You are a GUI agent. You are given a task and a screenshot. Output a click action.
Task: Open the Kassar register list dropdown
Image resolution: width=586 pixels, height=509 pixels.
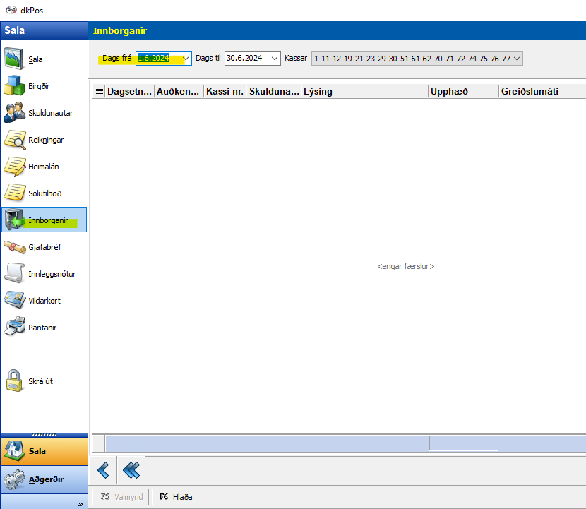(517, 58)
